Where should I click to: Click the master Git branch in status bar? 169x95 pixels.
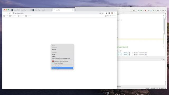click(x=161, y=88)
